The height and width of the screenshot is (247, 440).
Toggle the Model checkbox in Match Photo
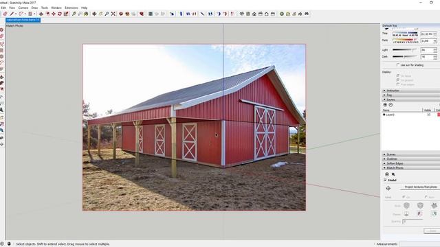[385, 180]
